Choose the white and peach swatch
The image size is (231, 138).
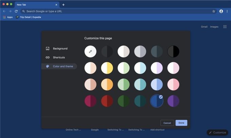click(90, 68)
